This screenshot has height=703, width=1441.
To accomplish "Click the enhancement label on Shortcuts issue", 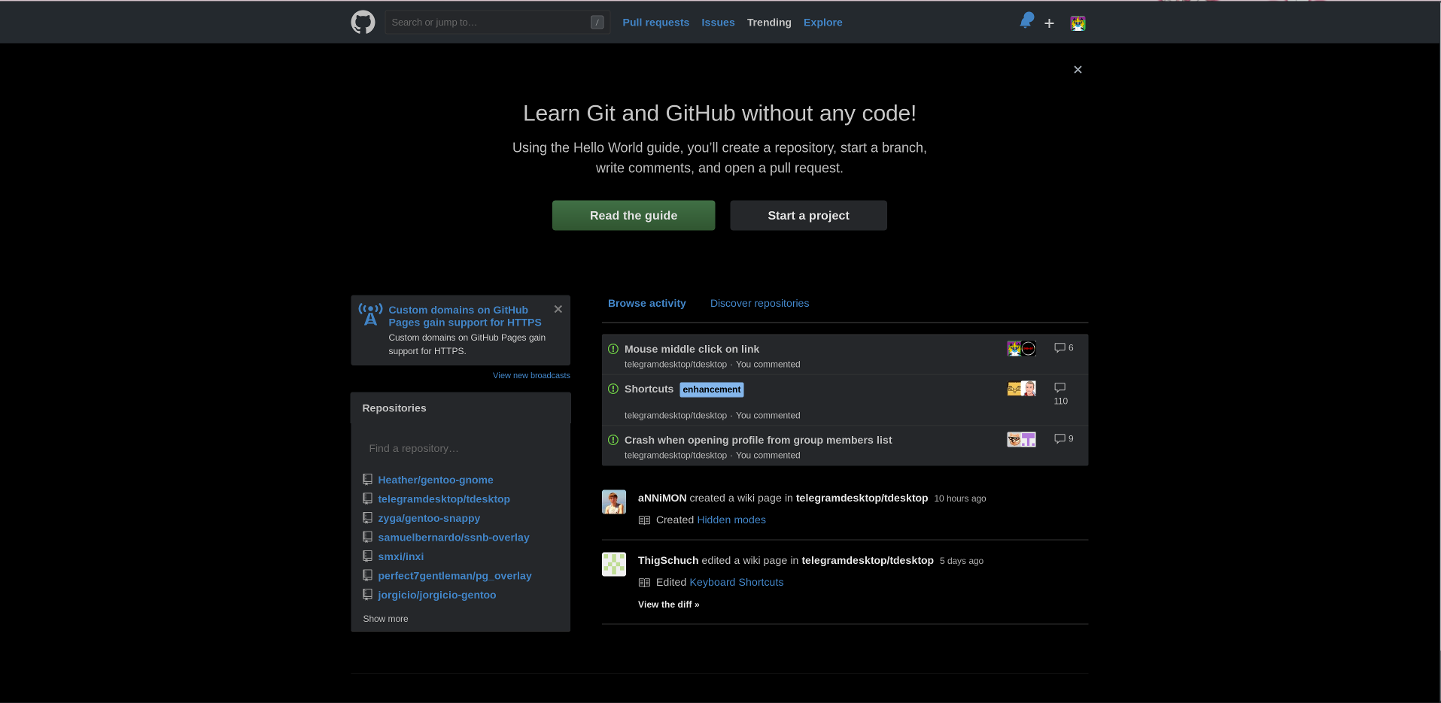I will [710, 389].
